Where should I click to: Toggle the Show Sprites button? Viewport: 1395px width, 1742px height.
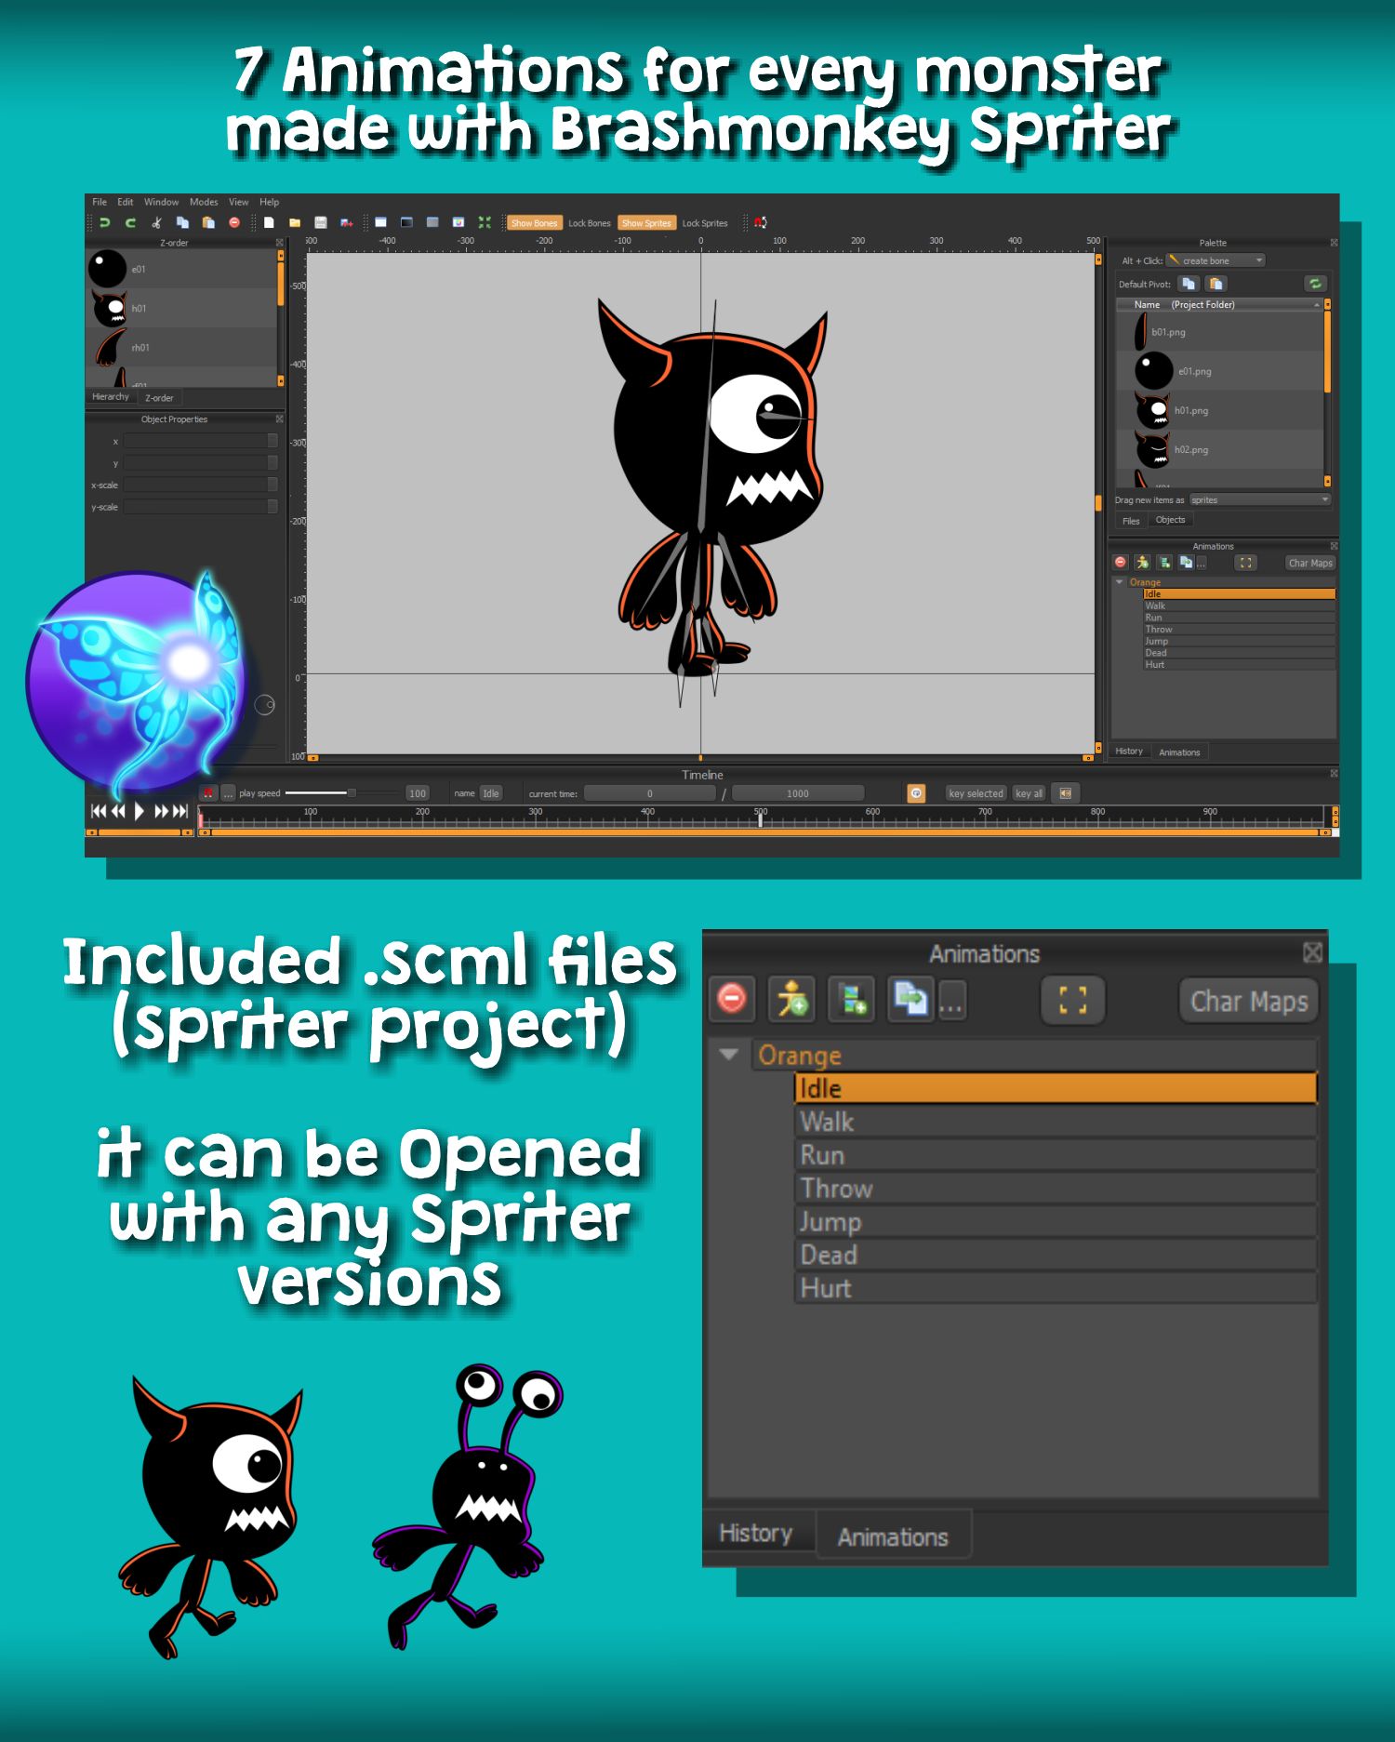pyautogui.click(x=646, y=223)
